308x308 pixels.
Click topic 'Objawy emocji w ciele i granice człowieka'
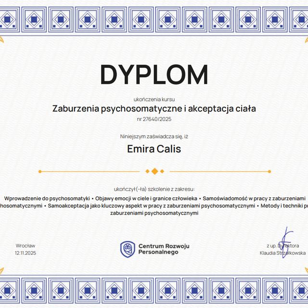[x=146, y=199]
